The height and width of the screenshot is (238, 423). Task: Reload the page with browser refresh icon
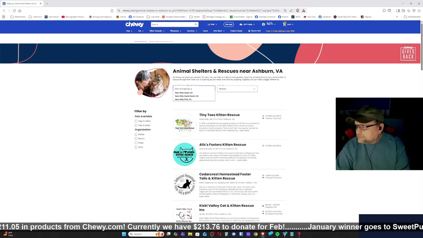coord(15,11)
